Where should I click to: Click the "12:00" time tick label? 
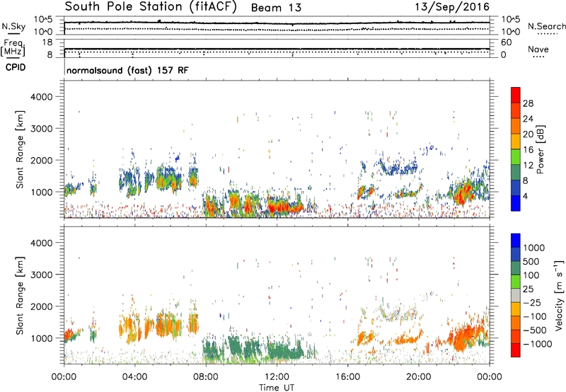[277, 377]
